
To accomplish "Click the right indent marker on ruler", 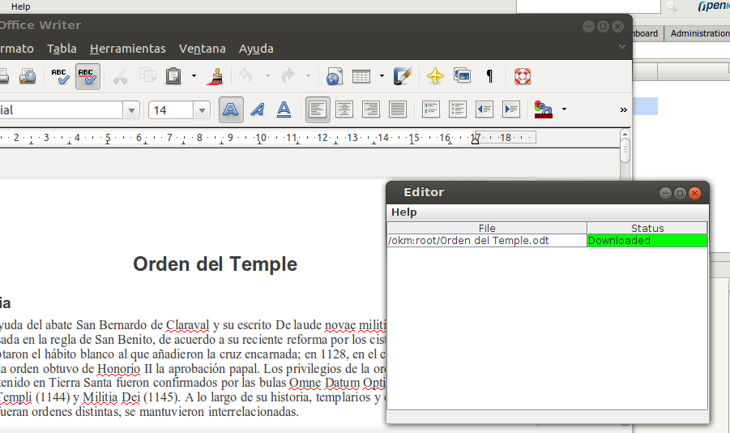I will click(x=475, y=140).
